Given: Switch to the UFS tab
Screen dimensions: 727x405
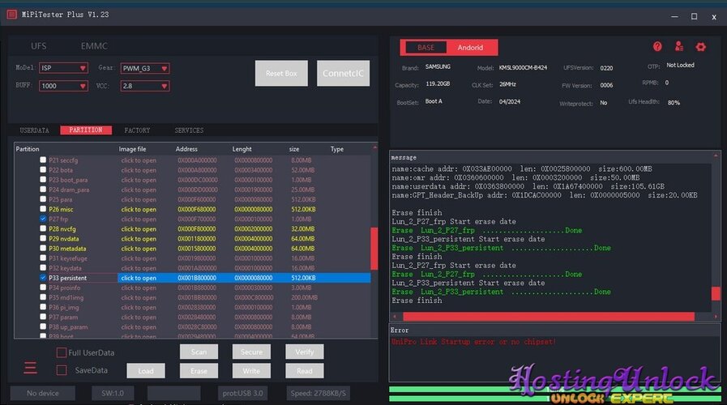Looking at the screenshot, I should 38,46.
